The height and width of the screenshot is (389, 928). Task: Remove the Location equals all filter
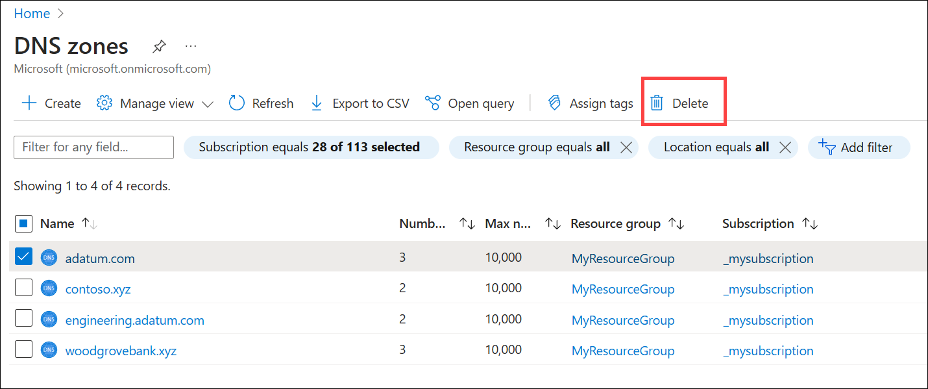785,147
